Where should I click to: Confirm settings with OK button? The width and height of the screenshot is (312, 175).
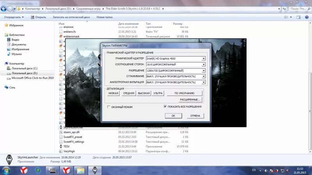pyautogui.click(x=173, y=115)
